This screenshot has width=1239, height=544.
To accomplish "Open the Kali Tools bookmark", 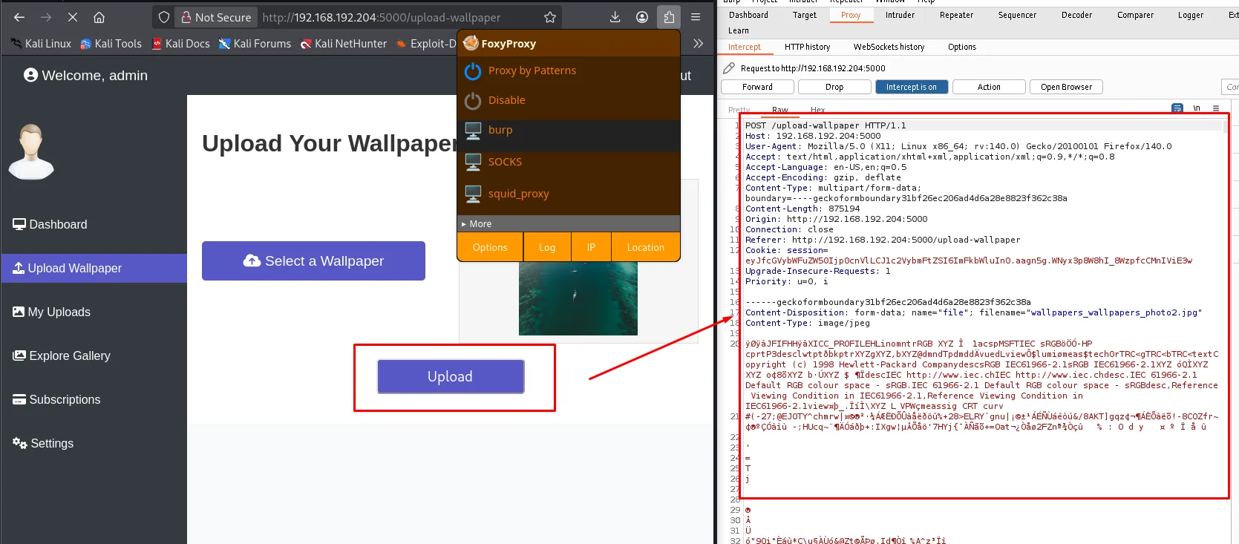I will click(x=111, y=44).
